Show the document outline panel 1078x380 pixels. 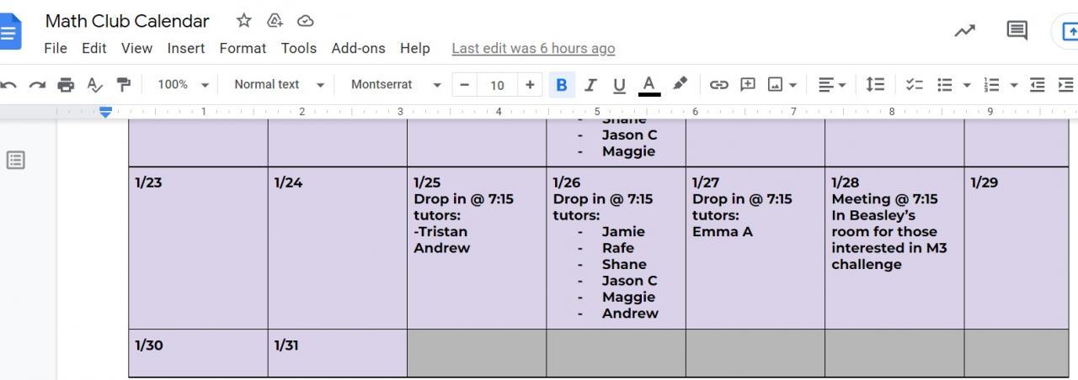point(15,160)
